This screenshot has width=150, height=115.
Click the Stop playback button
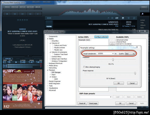click(7, 14)
